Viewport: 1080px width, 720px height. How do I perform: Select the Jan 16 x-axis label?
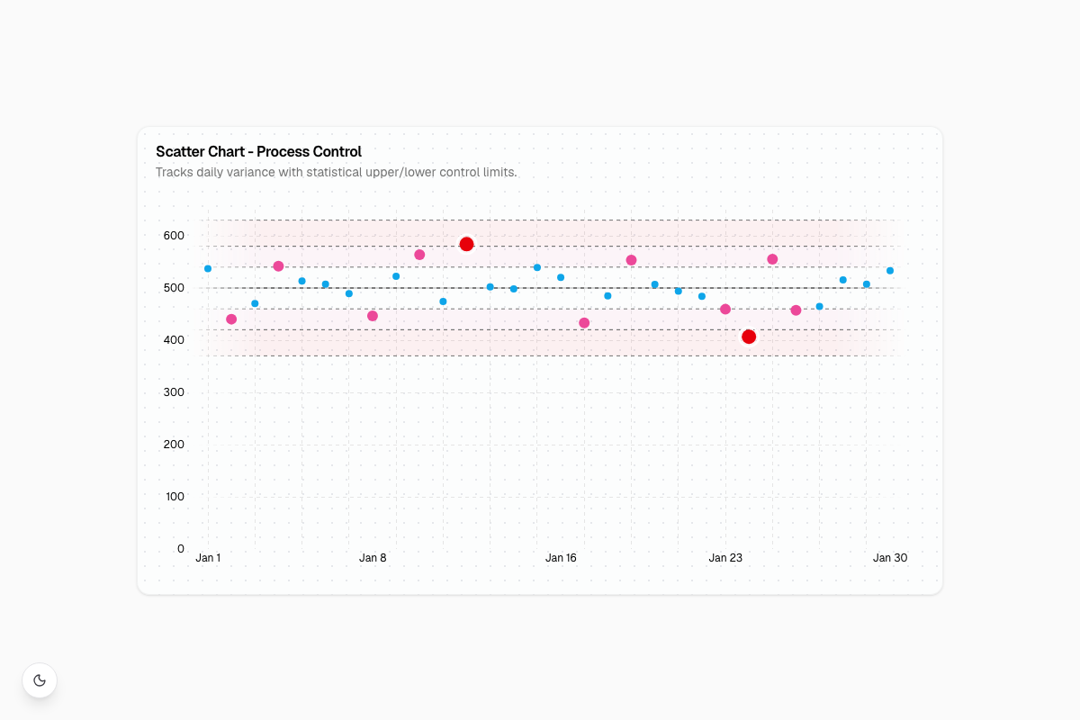coord(561,558)
